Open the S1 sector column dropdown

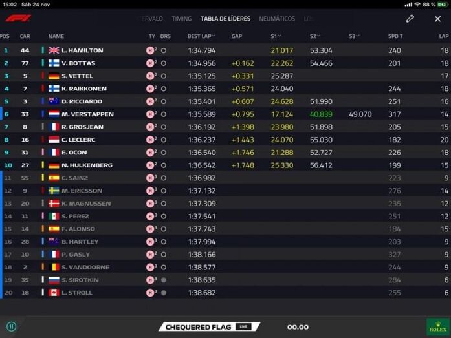[277, 36]
